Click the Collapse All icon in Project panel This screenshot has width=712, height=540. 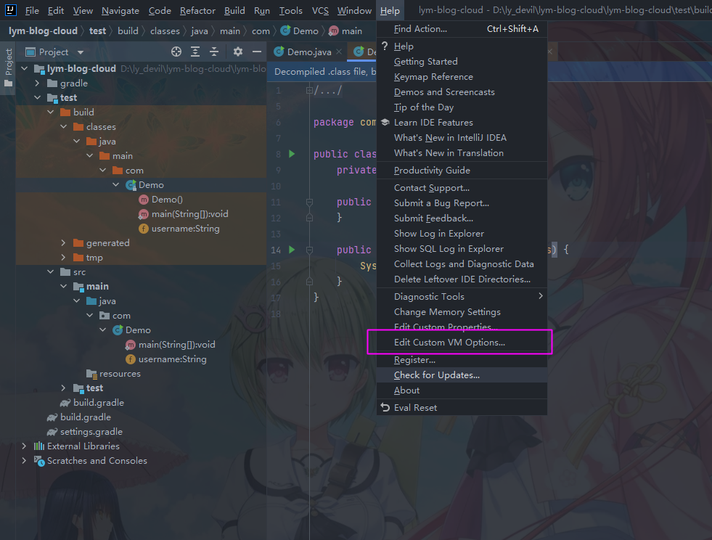click(x=214, y=52)
